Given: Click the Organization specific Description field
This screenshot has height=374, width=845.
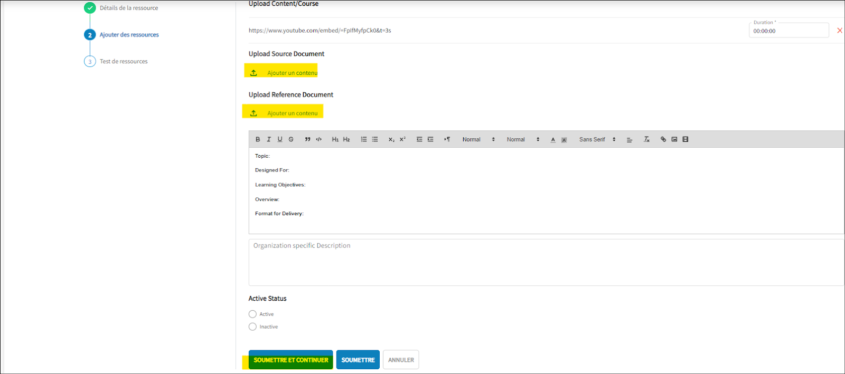Looking at the screenshot, I should pos(546,262).
